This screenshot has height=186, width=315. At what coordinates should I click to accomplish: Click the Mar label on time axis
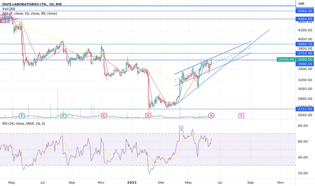(161, 183)
